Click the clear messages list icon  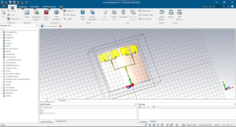154,107
